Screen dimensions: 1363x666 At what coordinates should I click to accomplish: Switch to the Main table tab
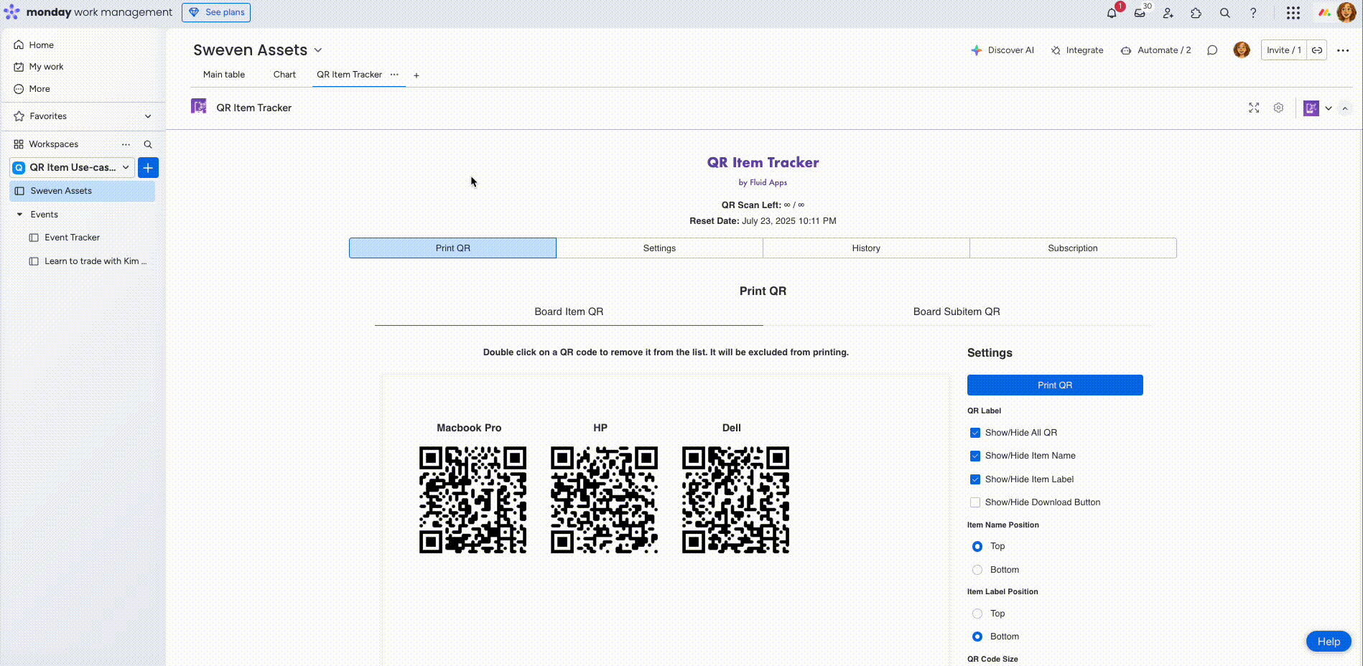coord(224,75)
